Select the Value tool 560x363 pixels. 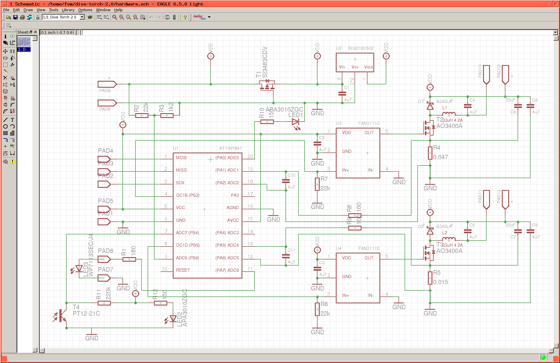(x=12, y=98)
